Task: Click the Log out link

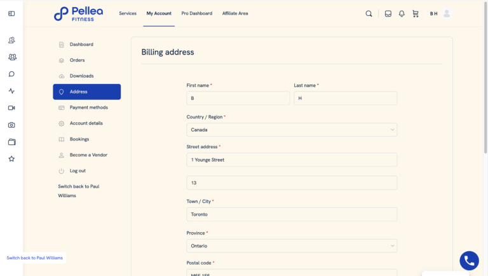Action: click(x=78, y=170)
